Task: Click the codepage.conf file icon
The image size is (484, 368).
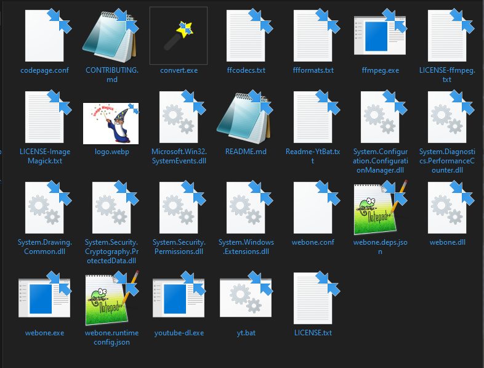Action: tap(44, 36)
